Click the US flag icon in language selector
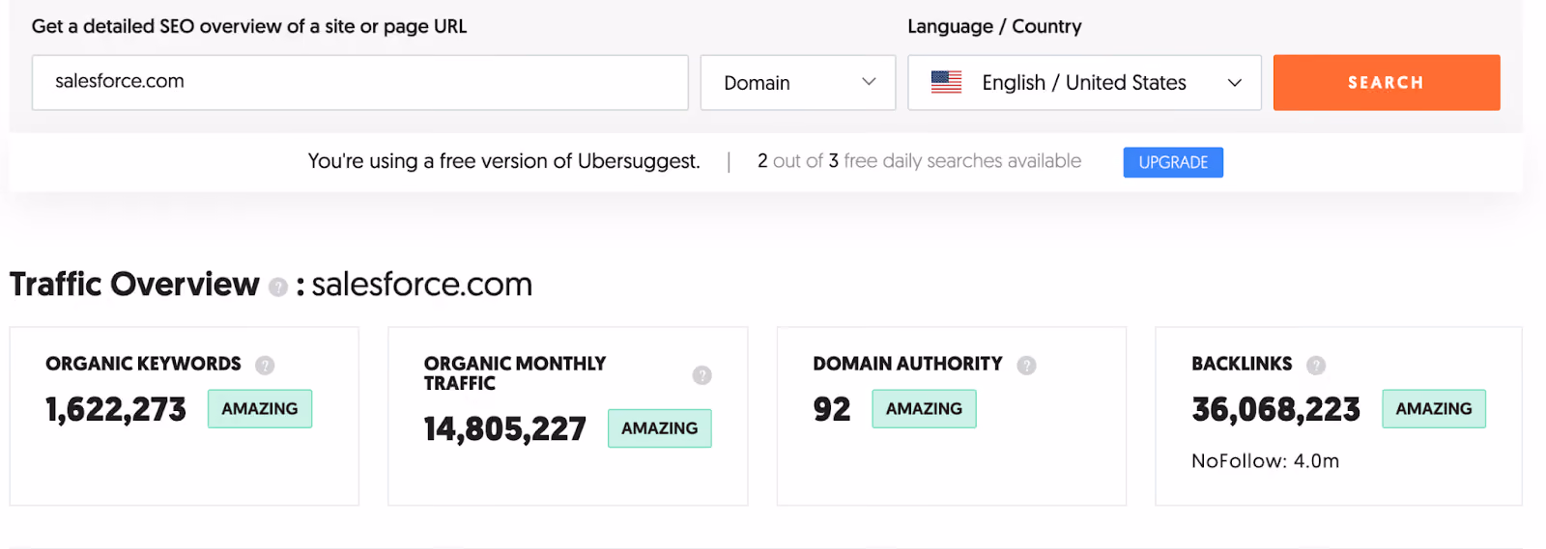Image resolution: width=1546 pixels, height=549 pixels. point(946,82)
